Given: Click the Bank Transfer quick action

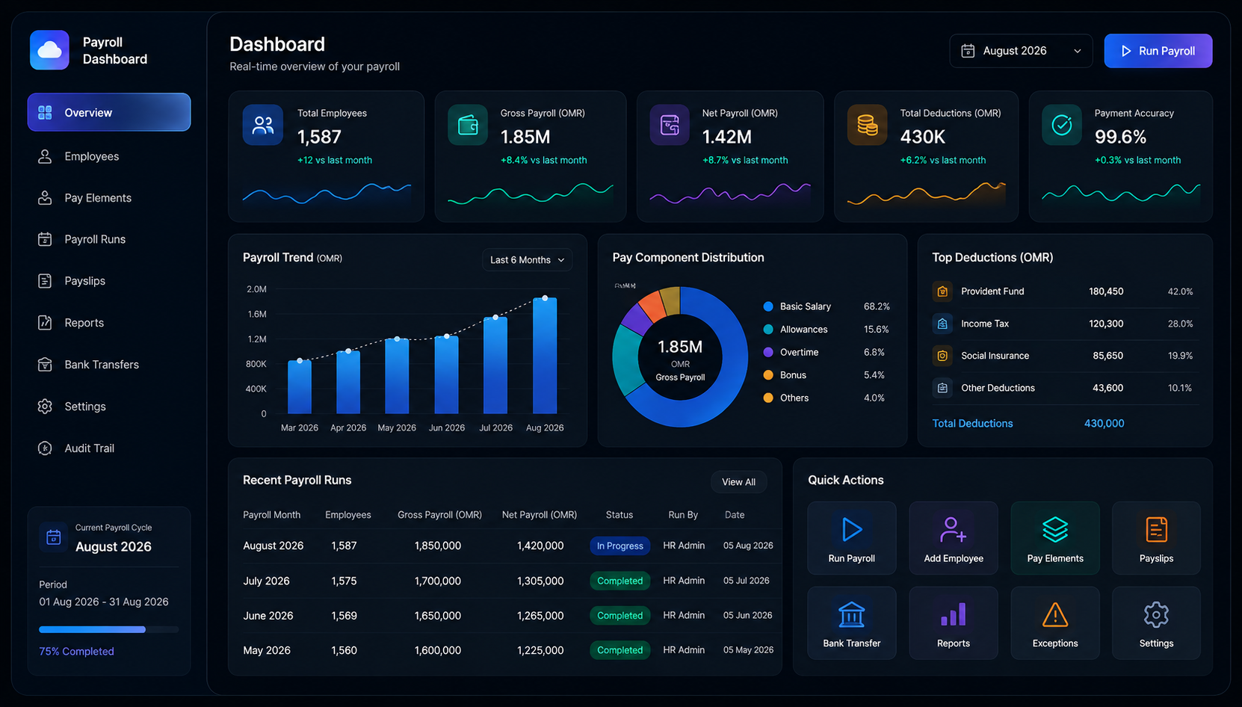Looking at the screenshot, I should 851,623.
